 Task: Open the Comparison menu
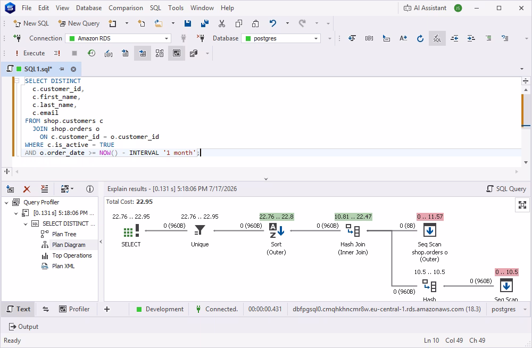[126, 8]
